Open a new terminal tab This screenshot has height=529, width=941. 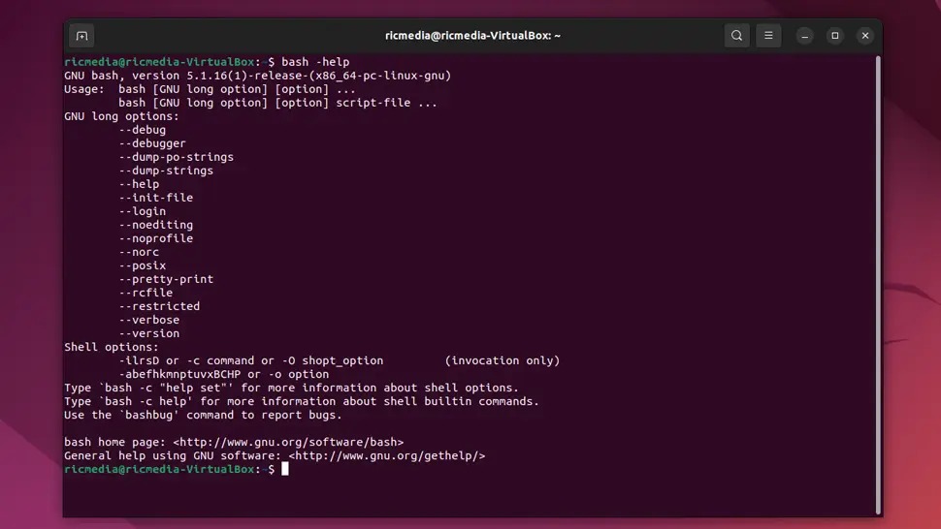pos(82,36)
